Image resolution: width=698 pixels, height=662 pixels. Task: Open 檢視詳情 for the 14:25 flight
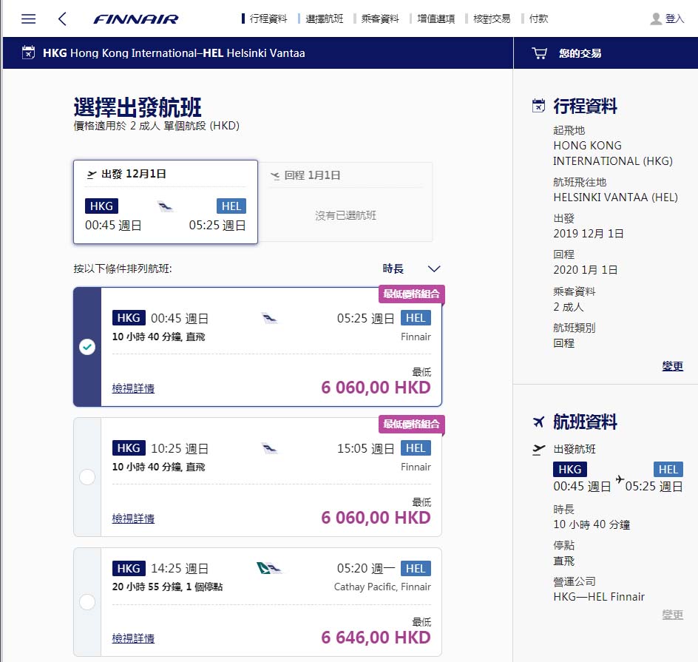(133, 638)
